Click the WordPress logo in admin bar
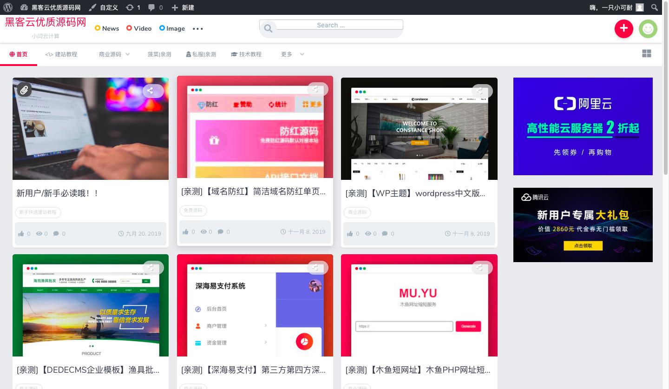 [8, 7]
